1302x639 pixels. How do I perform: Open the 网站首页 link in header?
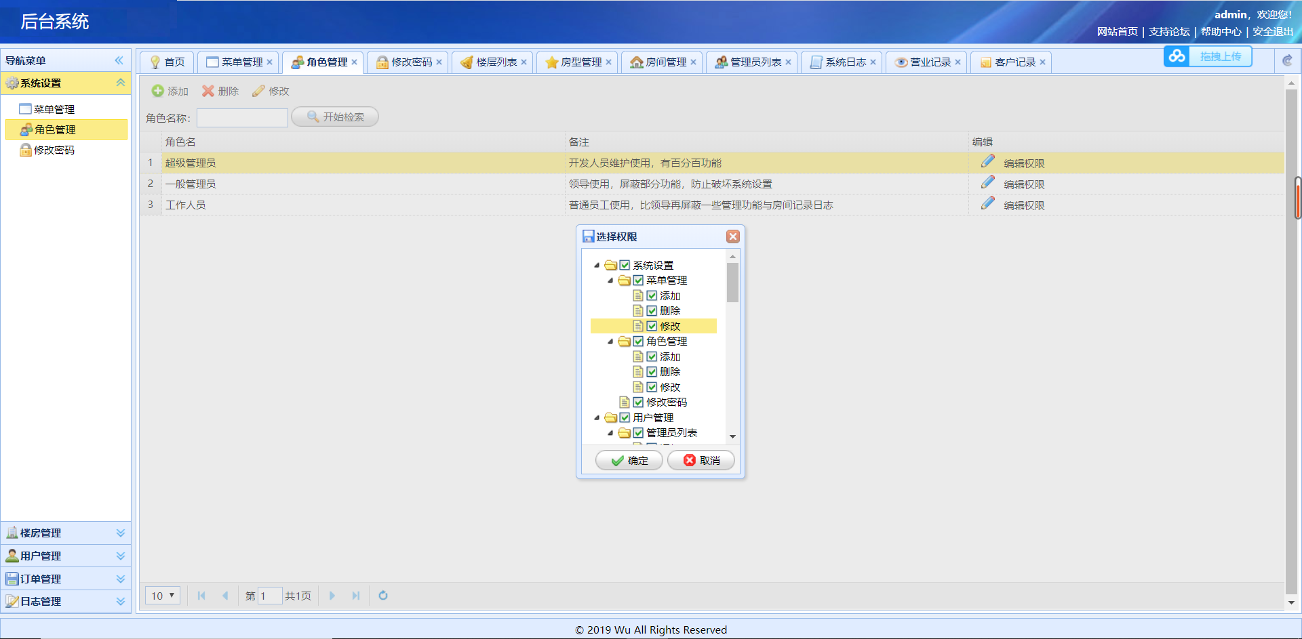pyautogui.click(x=1117, y=31)
